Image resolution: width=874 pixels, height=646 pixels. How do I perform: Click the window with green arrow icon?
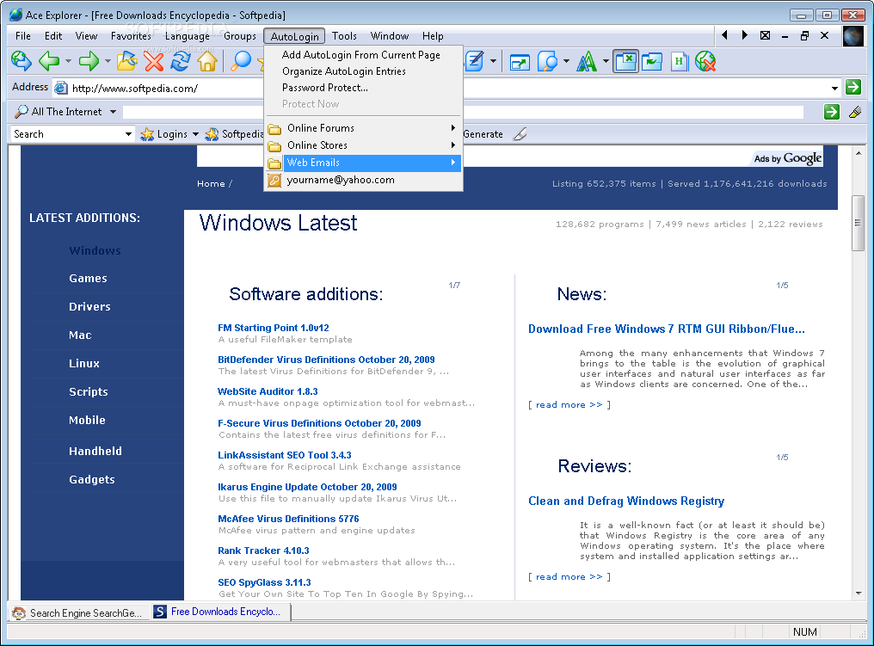(x=520, y=62)
